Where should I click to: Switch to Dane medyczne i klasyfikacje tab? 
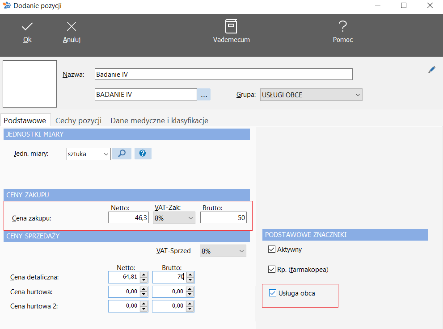pyautogui.click(x=159, y=121)
